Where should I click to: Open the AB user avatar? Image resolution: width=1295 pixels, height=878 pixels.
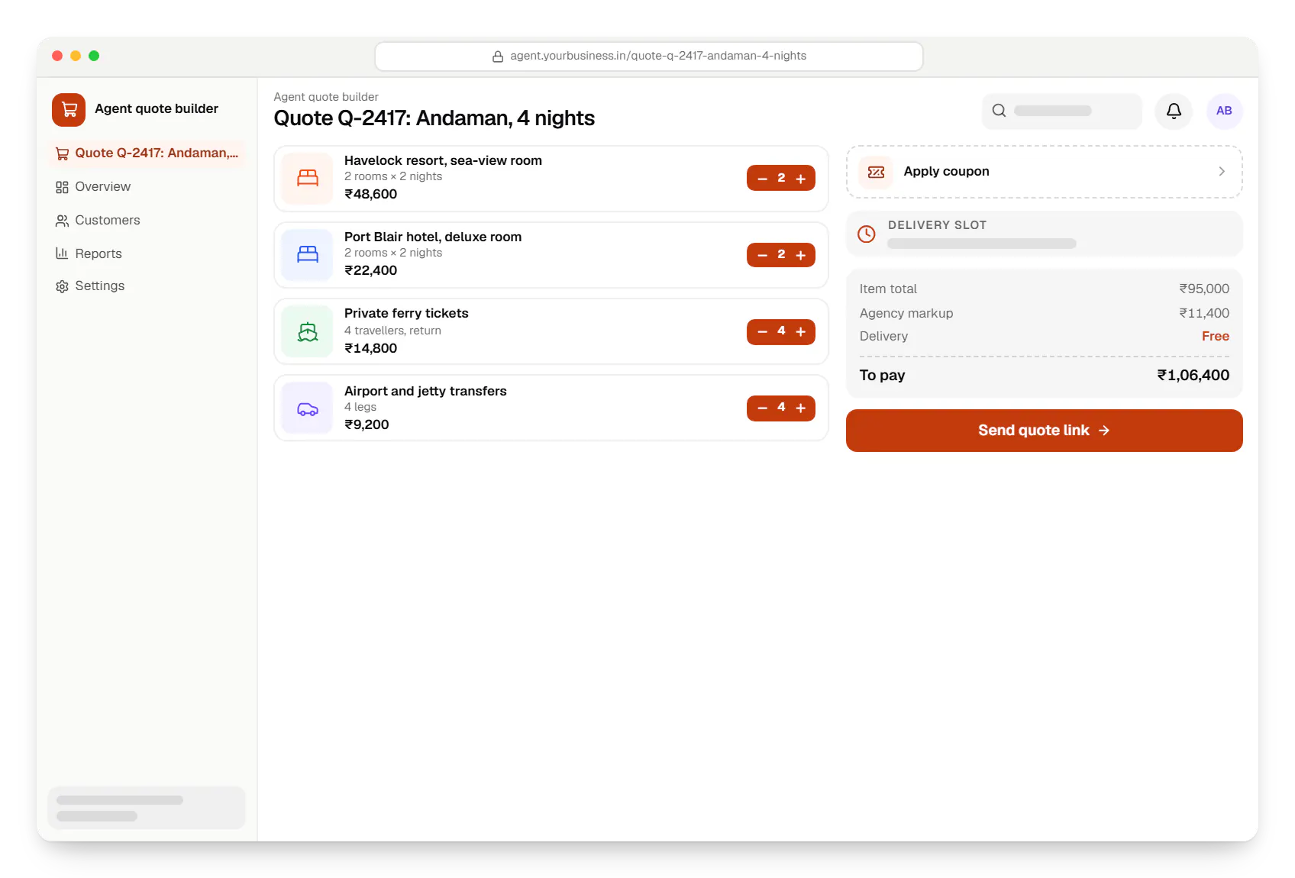(1224, 111)
